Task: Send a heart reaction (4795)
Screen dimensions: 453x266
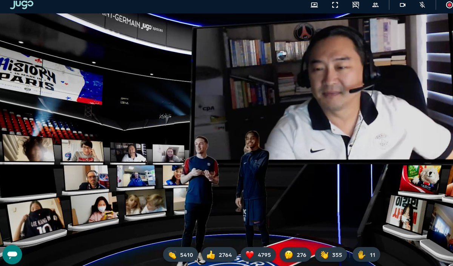Action: tap(258, 255)
